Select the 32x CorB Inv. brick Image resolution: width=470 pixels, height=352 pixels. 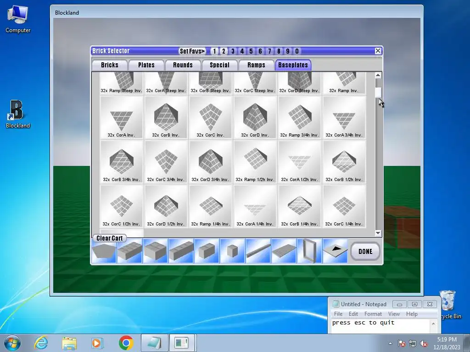tap(166, 117)
